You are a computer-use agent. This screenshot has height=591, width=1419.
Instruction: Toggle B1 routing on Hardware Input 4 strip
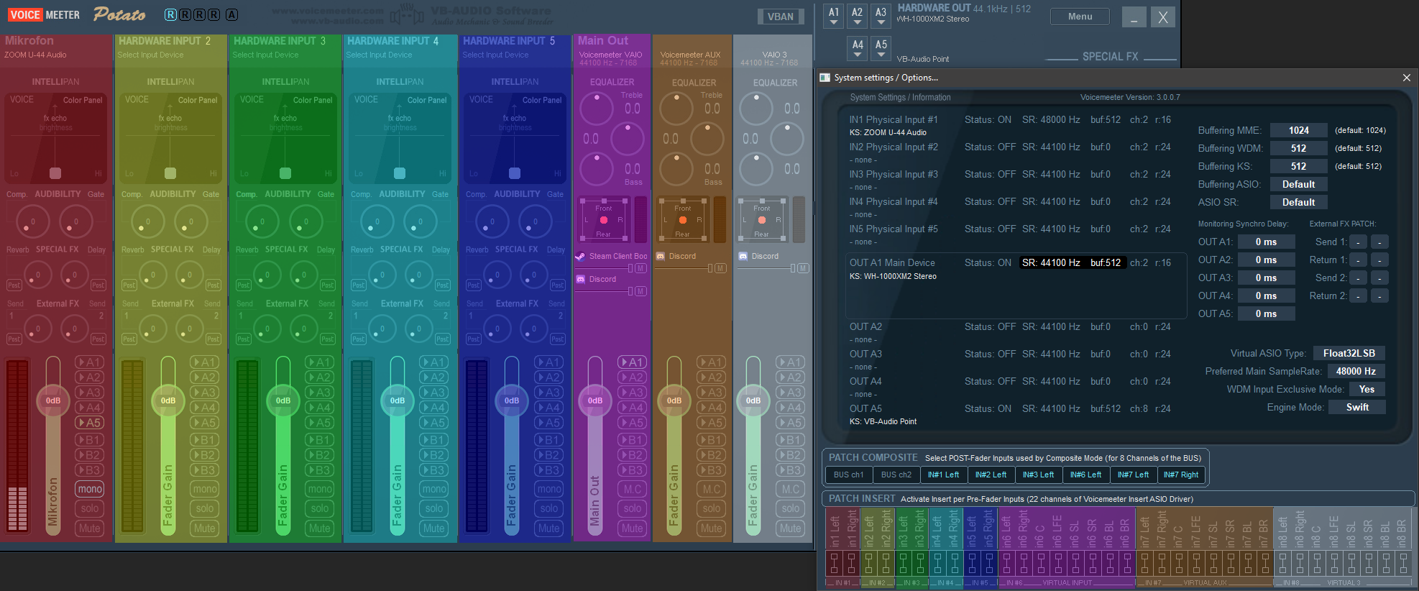(x=434, y=440)
